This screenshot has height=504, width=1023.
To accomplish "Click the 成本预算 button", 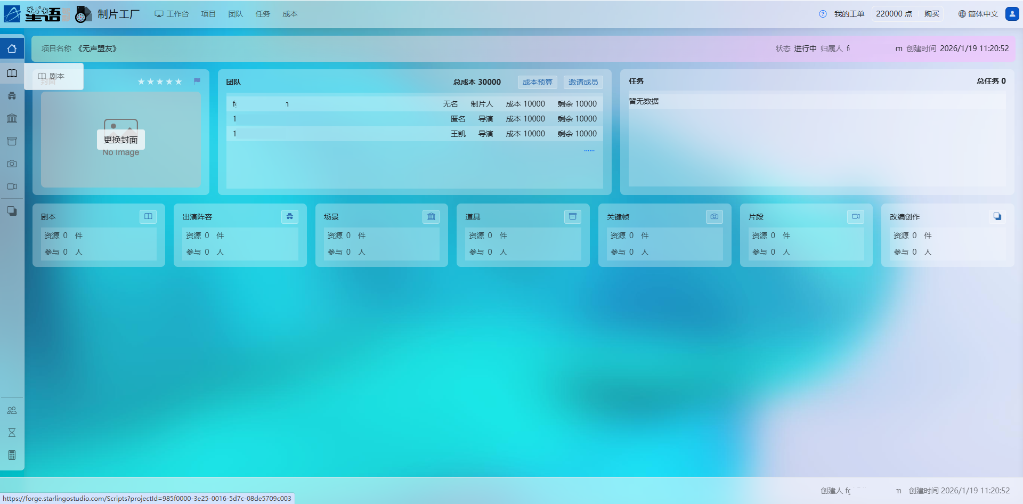I will point(537,82).
